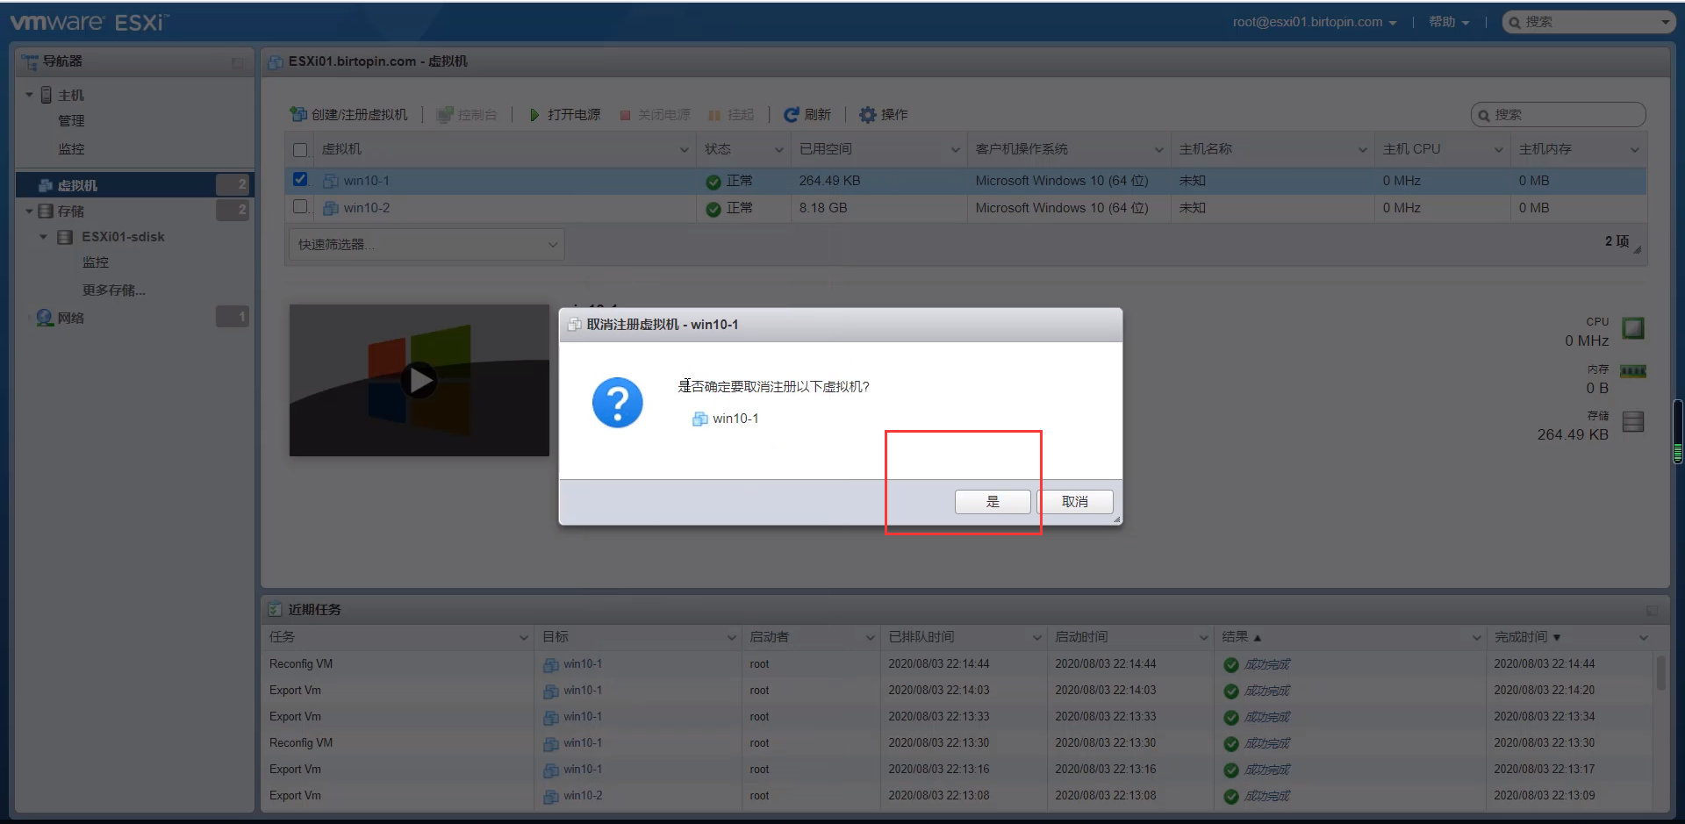This screenshot has height=824, width=1685.
Task: Click 取消 to cancel the unregister dialog
Action: [1075, 502]
